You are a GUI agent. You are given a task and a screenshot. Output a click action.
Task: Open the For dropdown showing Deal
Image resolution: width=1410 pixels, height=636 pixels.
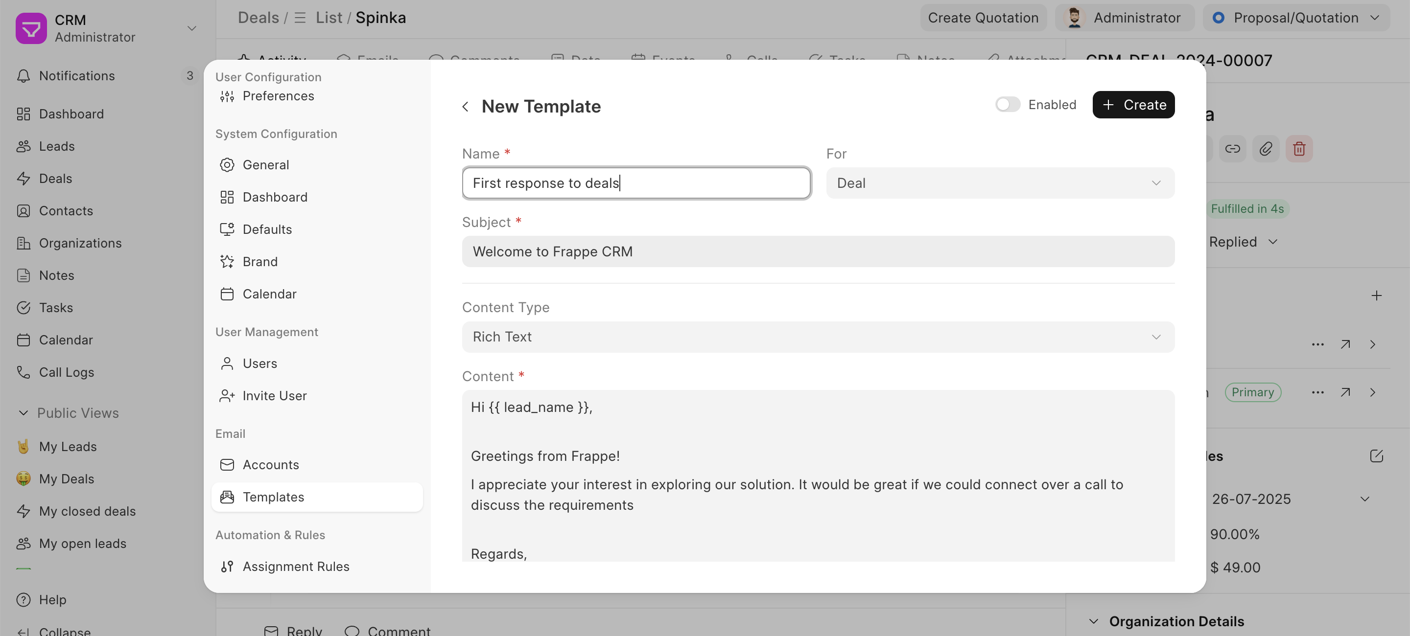pos(1000,182)
